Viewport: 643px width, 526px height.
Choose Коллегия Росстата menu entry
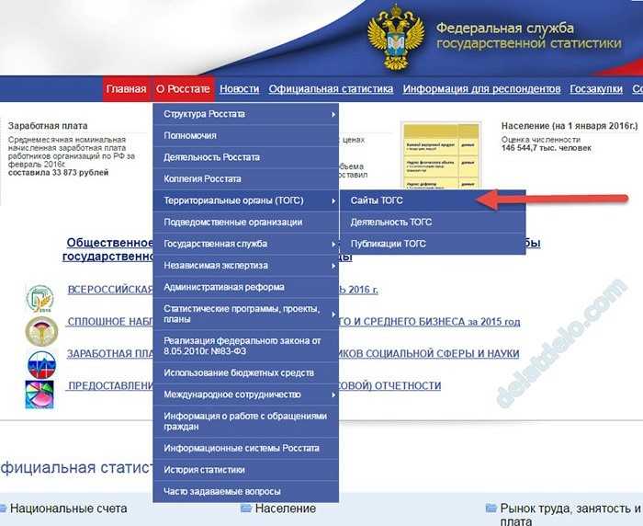pos(245,179)
